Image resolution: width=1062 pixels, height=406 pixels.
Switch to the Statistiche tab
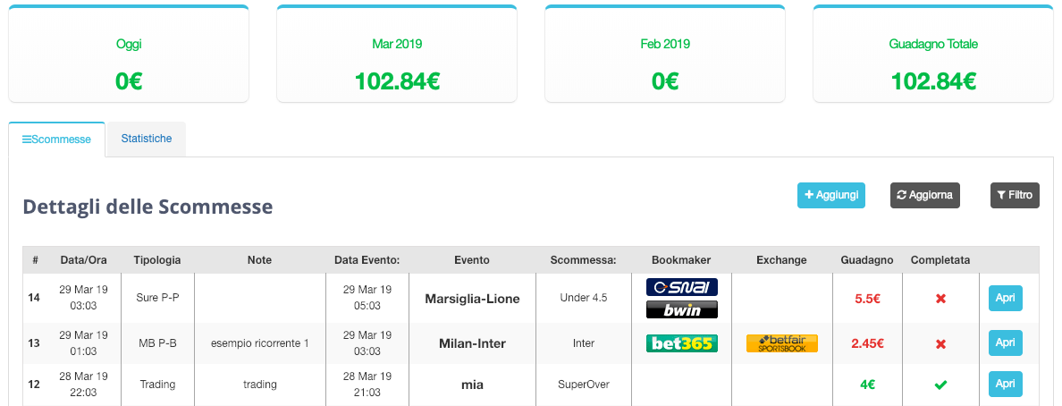tap(147, 139)
